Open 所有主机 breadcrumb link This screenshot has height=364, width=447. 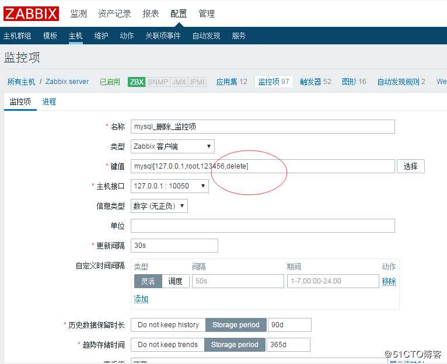[x=21, y=82]
